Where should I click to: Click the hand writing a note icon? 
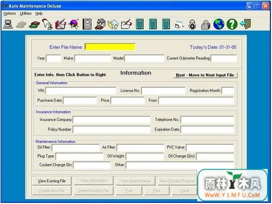(127, 24)
